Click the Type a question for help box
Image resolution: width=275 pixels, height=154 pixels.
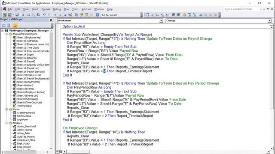coord(241,9)
